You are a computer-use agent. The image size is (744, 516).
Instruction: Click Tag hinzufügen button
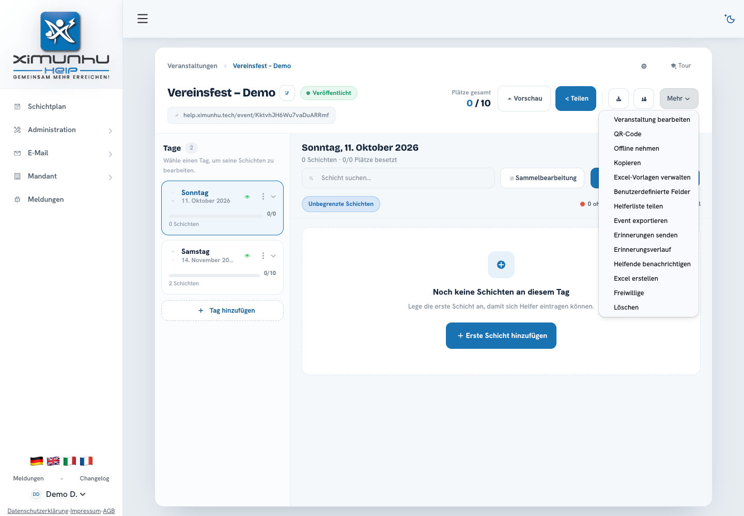point(222,311)
